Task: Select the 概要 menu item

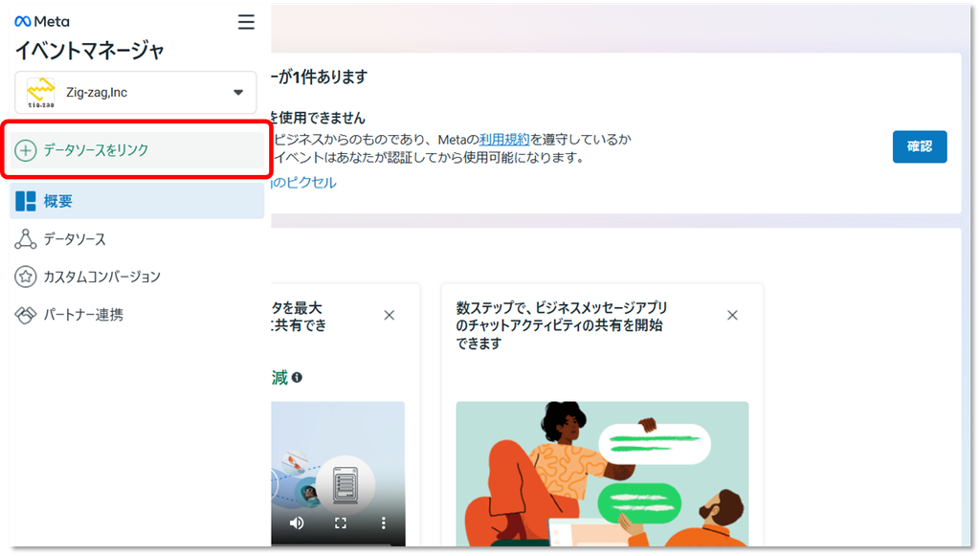Action: tap(137, 201)
